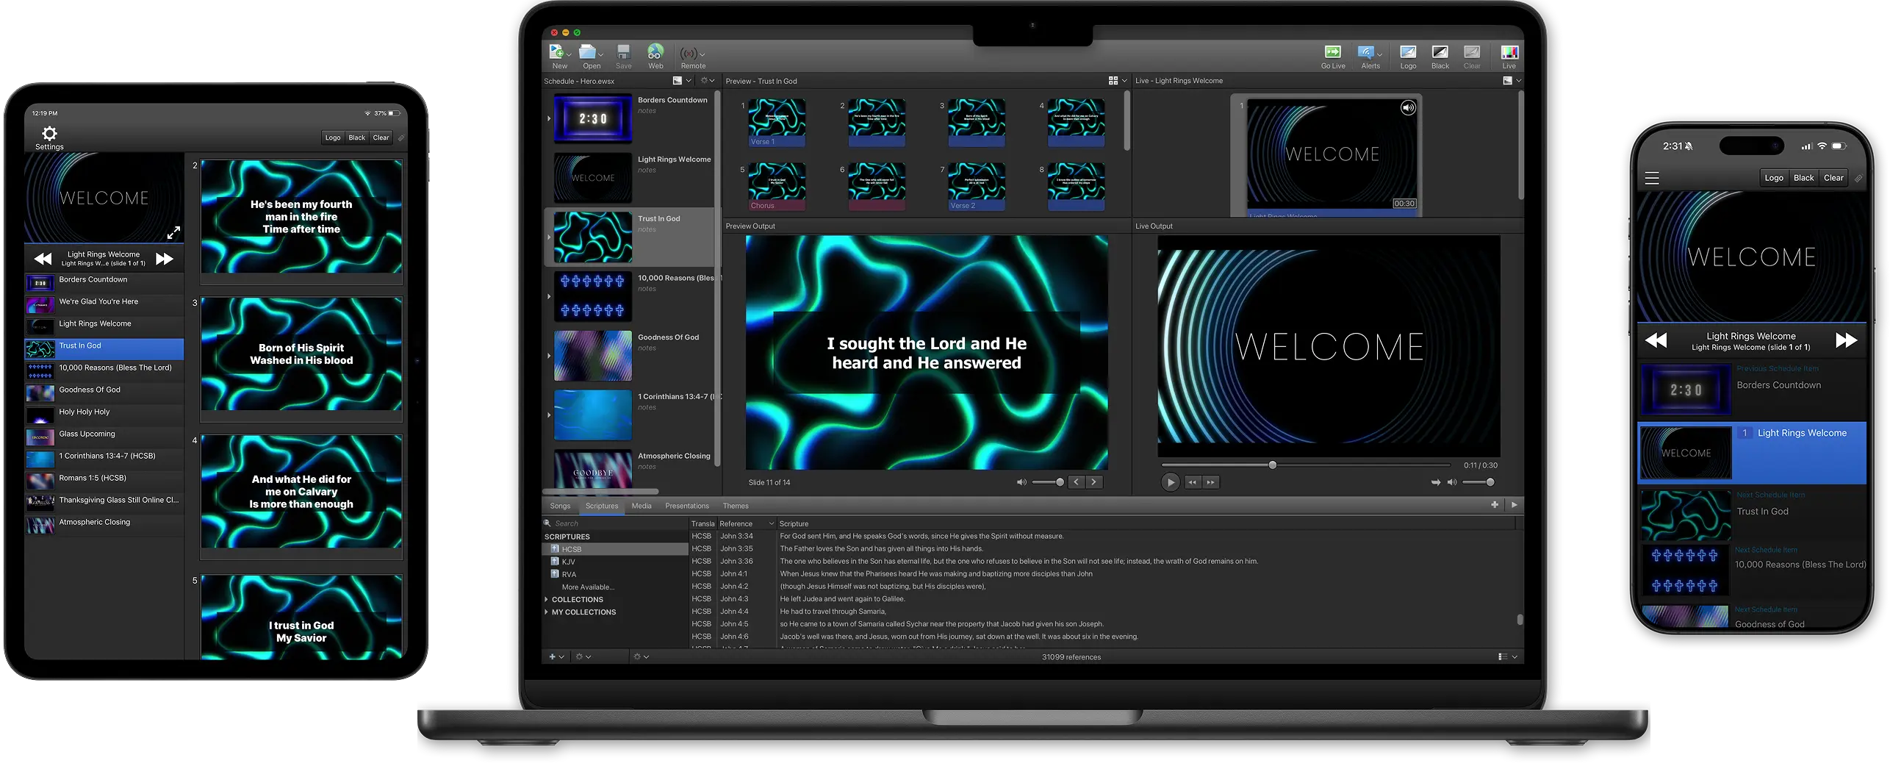Viewport: 1890px width, 763px height.
Task: Switch to the Themes tab
Action: click(x=735, y=506)
